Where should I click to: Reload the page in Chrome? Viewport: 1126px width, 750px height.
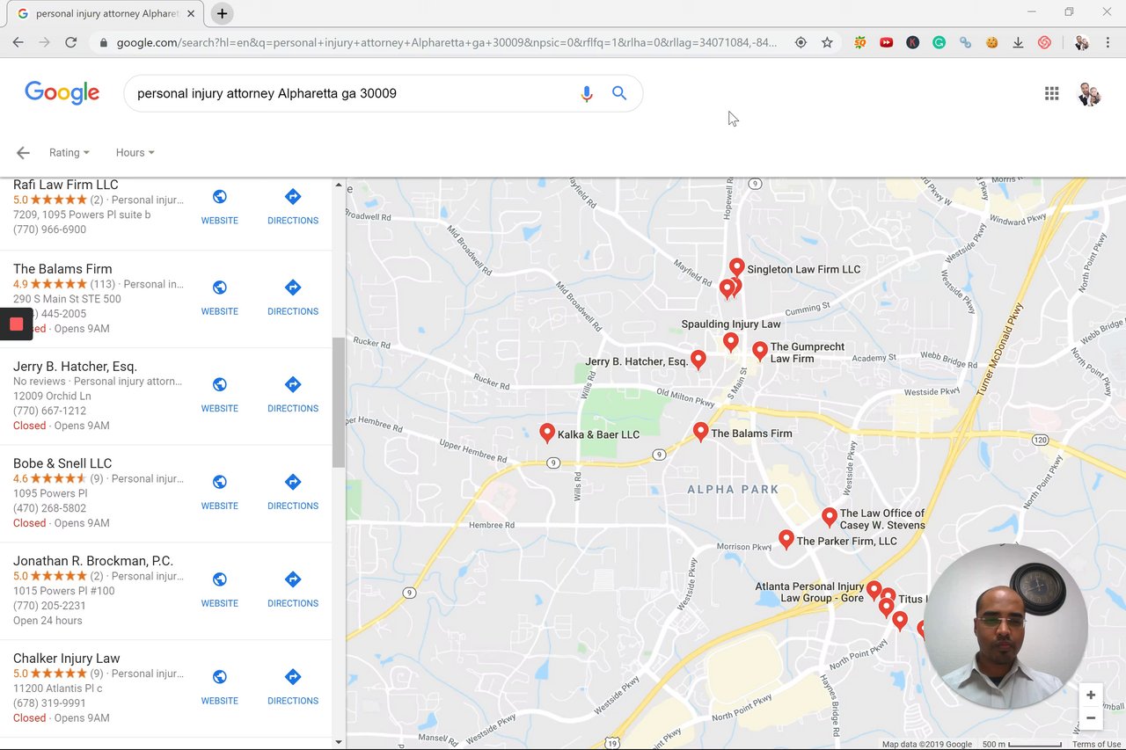click(71, 42)
